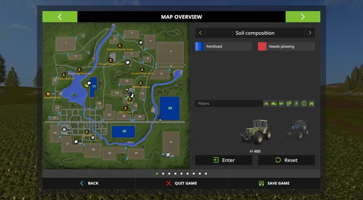Click the Maplefield Mill map marker
The width and height of the screenshot is (363, 200).
coord(48,93)
